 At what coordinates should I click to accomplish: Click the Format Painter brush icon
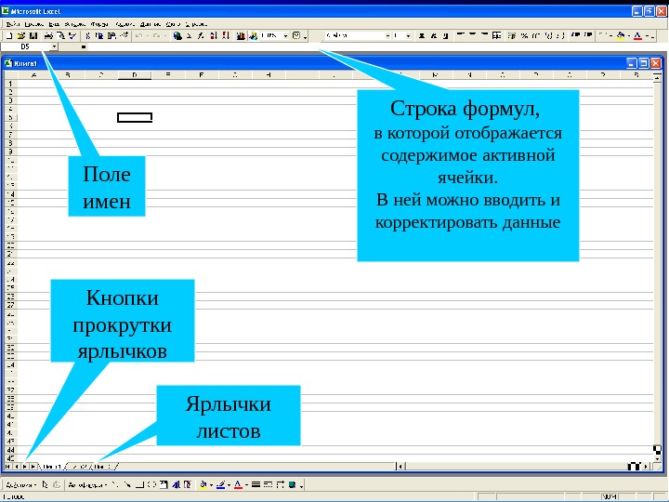point(125,36)
